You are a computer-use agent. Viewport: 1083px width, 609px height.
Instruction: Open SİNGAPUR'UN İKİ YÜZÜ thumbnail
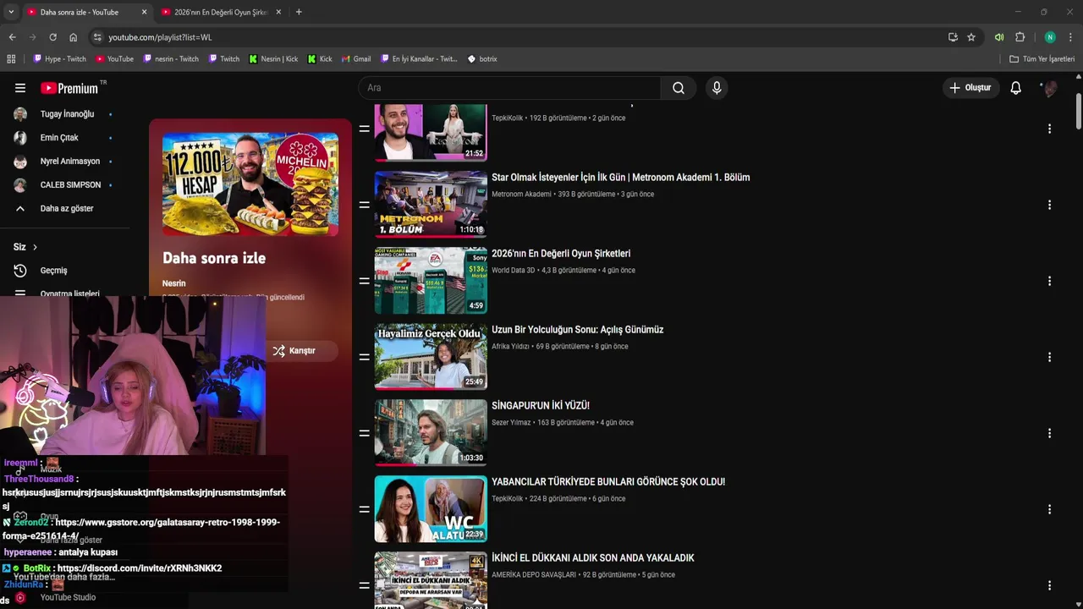click(431, 433)
